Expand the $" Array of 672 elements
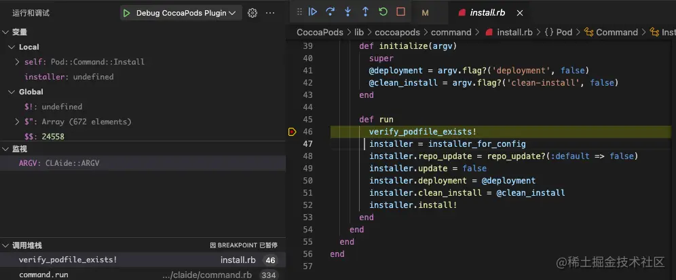This screenshot has height=280, width=676. pos(17,122)
